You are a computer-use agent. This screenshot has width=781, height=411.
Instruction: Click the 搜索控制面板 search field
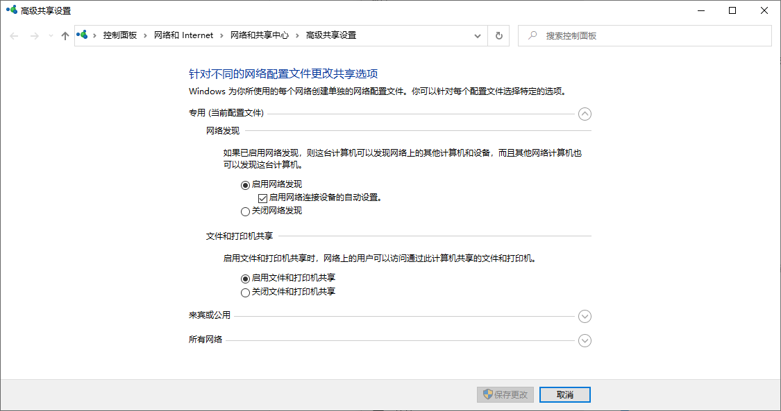coord(644,36)
